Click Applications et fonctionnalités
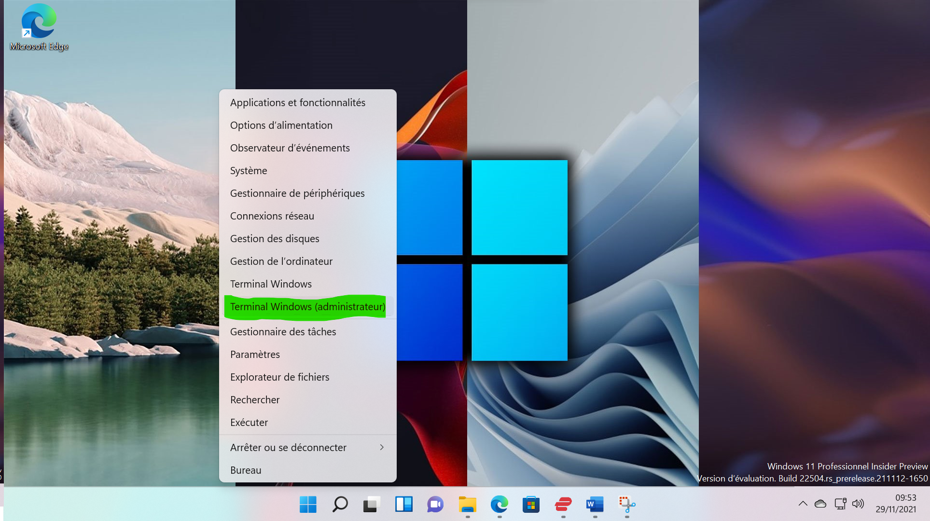Viewport: 930px width, 521px height. tap(297, 103)
